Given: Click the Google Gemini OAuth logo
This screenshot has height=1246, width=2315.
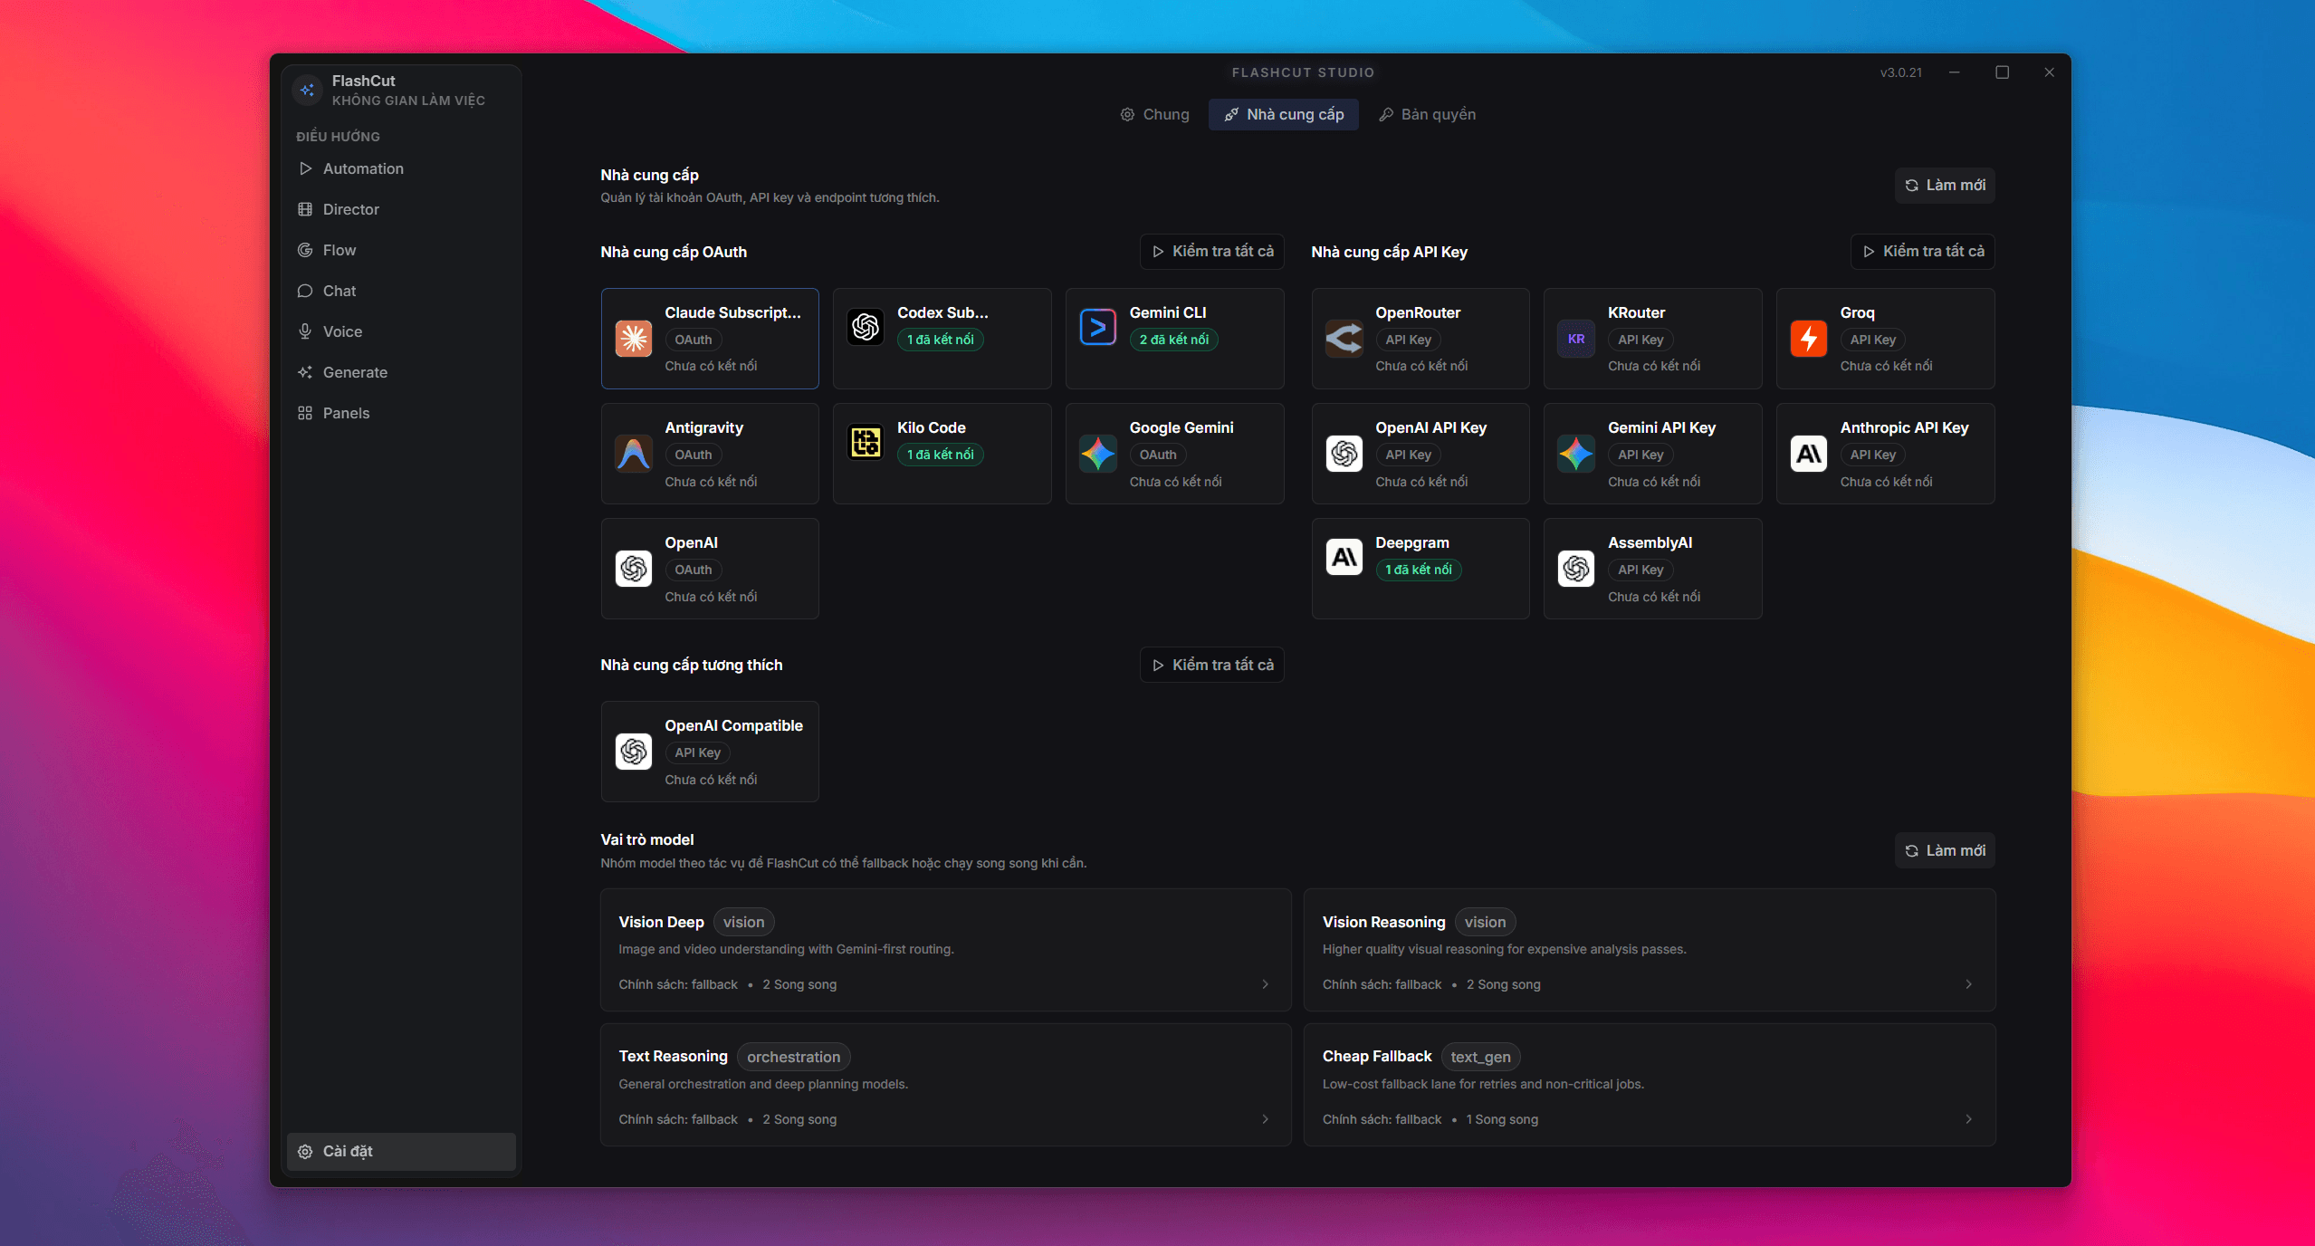Looking at the screenshot, I should point(1098,454).
